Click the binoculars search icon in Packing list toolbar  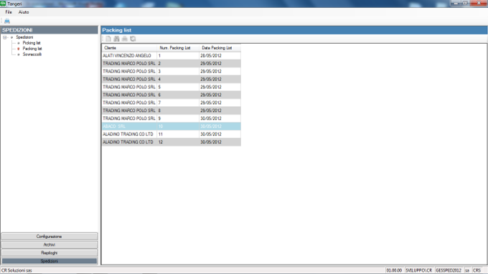[x=116, y=39]
